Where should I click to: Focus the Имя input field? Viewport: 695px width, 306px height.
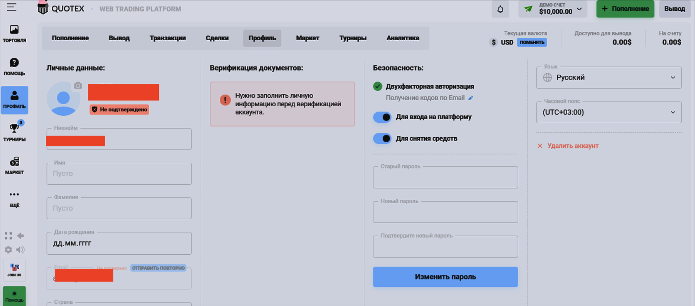[119, 174]
